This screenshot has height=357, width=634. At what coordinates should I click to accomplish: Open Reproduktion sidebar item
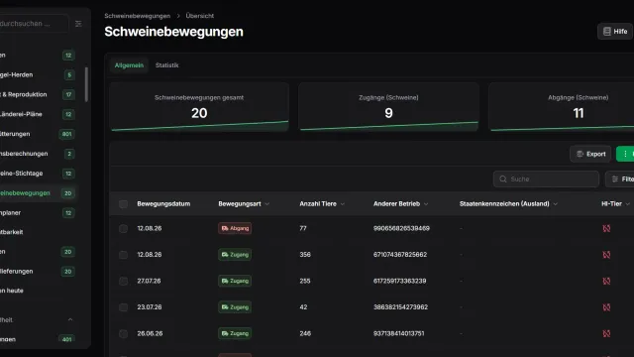click(x=38, y=95)
